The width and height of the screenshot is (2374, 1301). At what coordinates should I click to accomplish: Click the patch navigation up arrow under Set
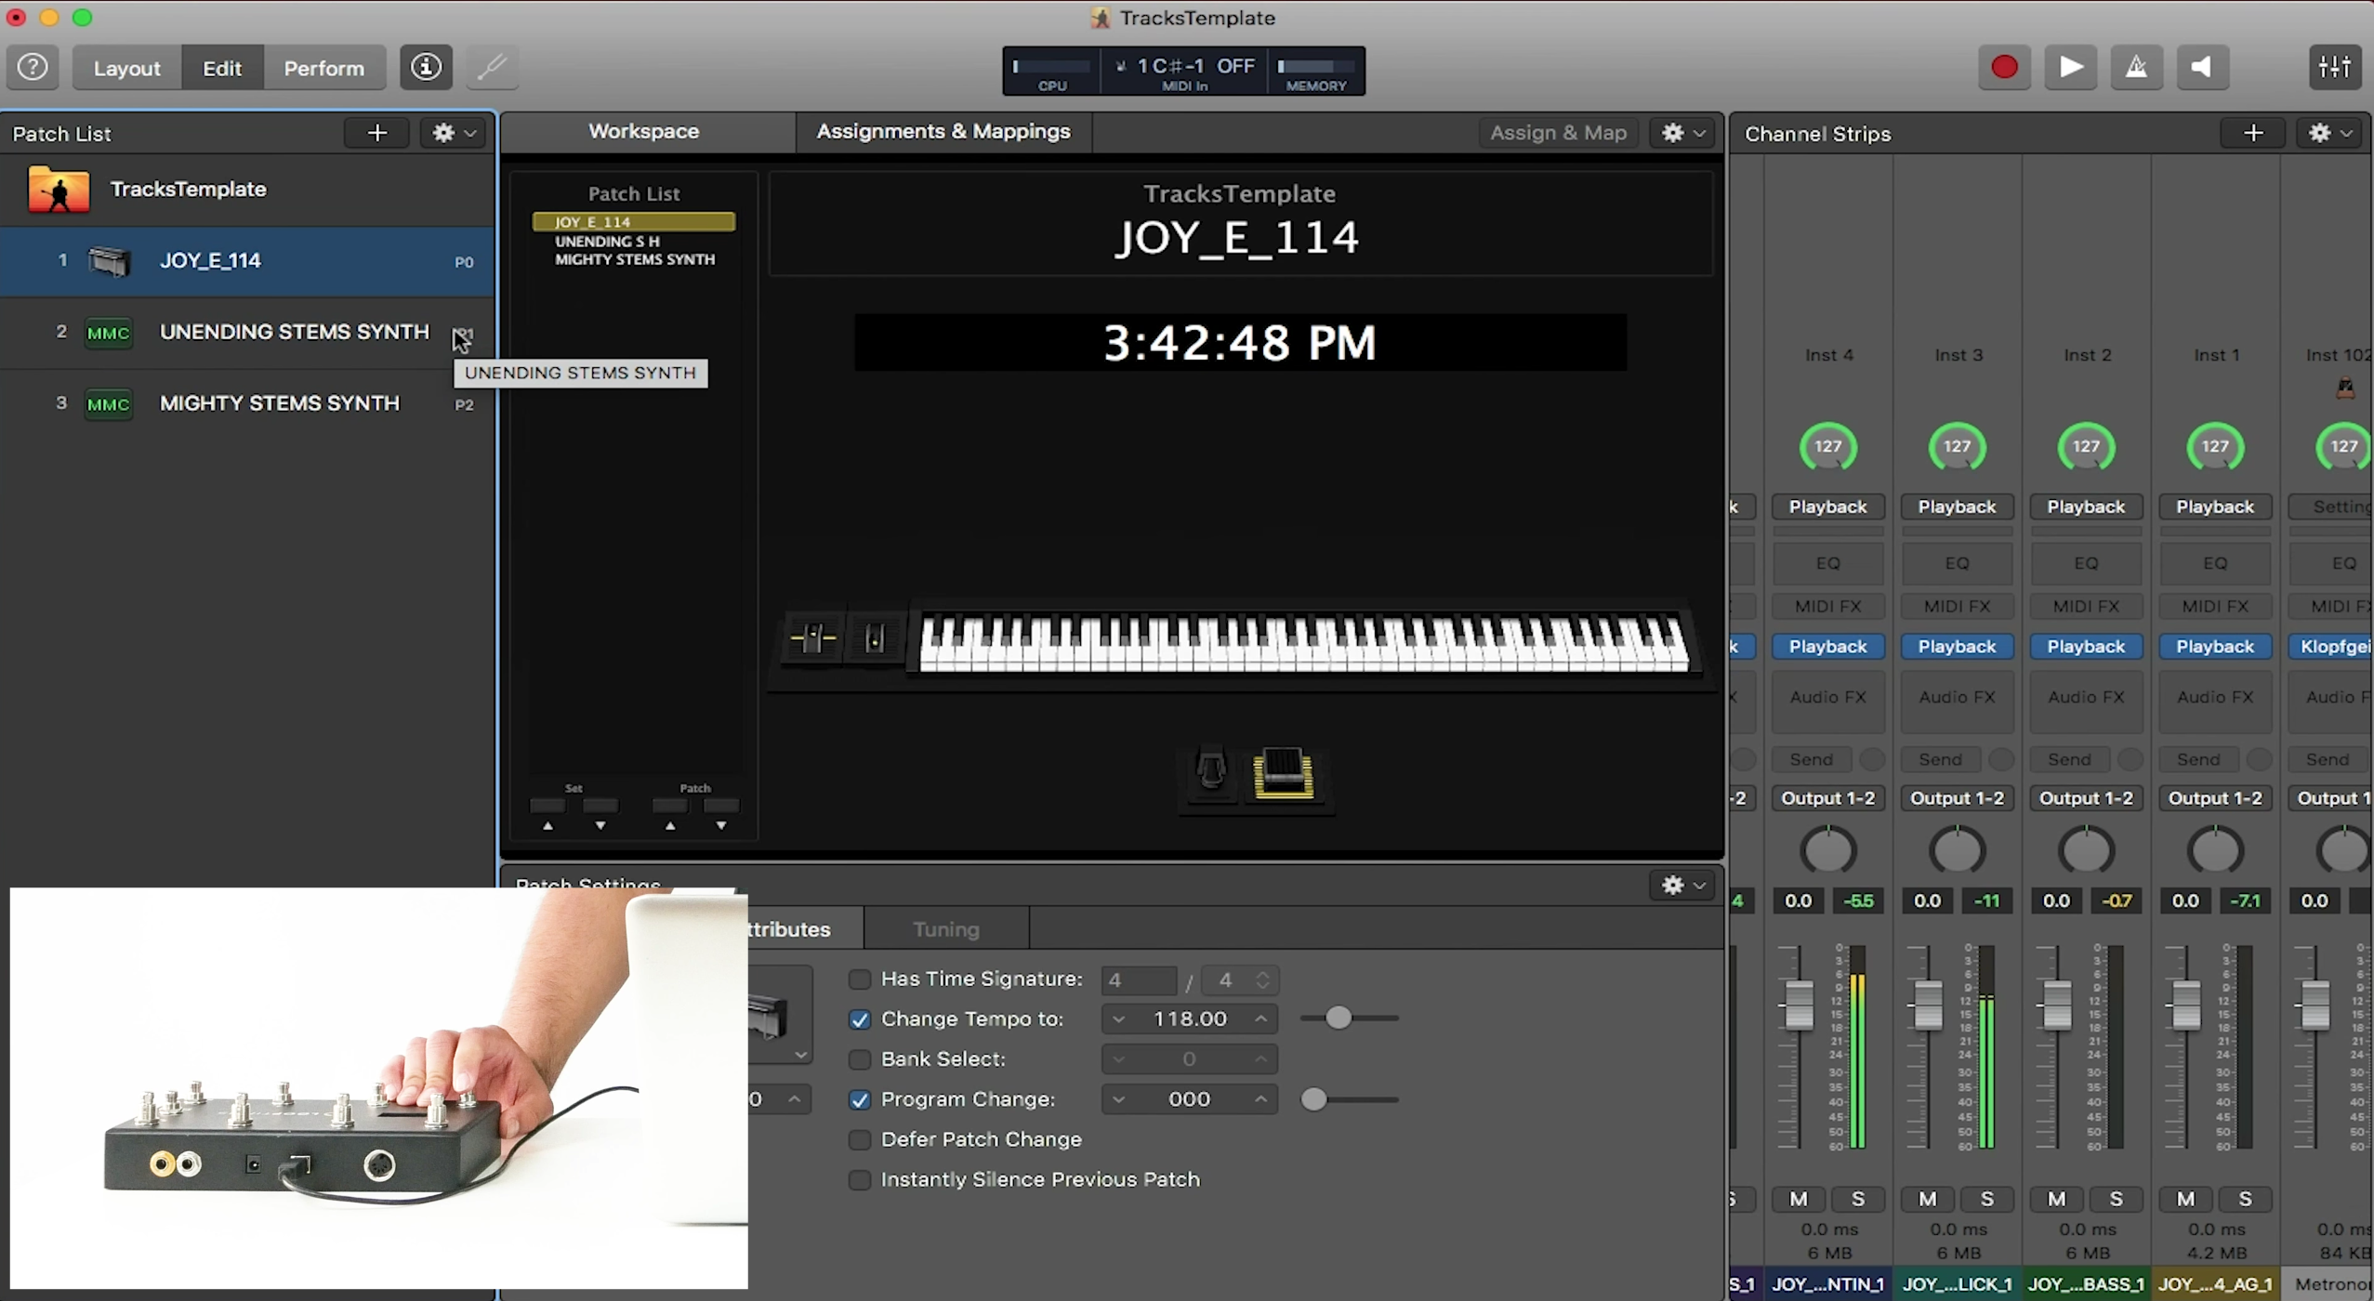(x=547, y=825)
